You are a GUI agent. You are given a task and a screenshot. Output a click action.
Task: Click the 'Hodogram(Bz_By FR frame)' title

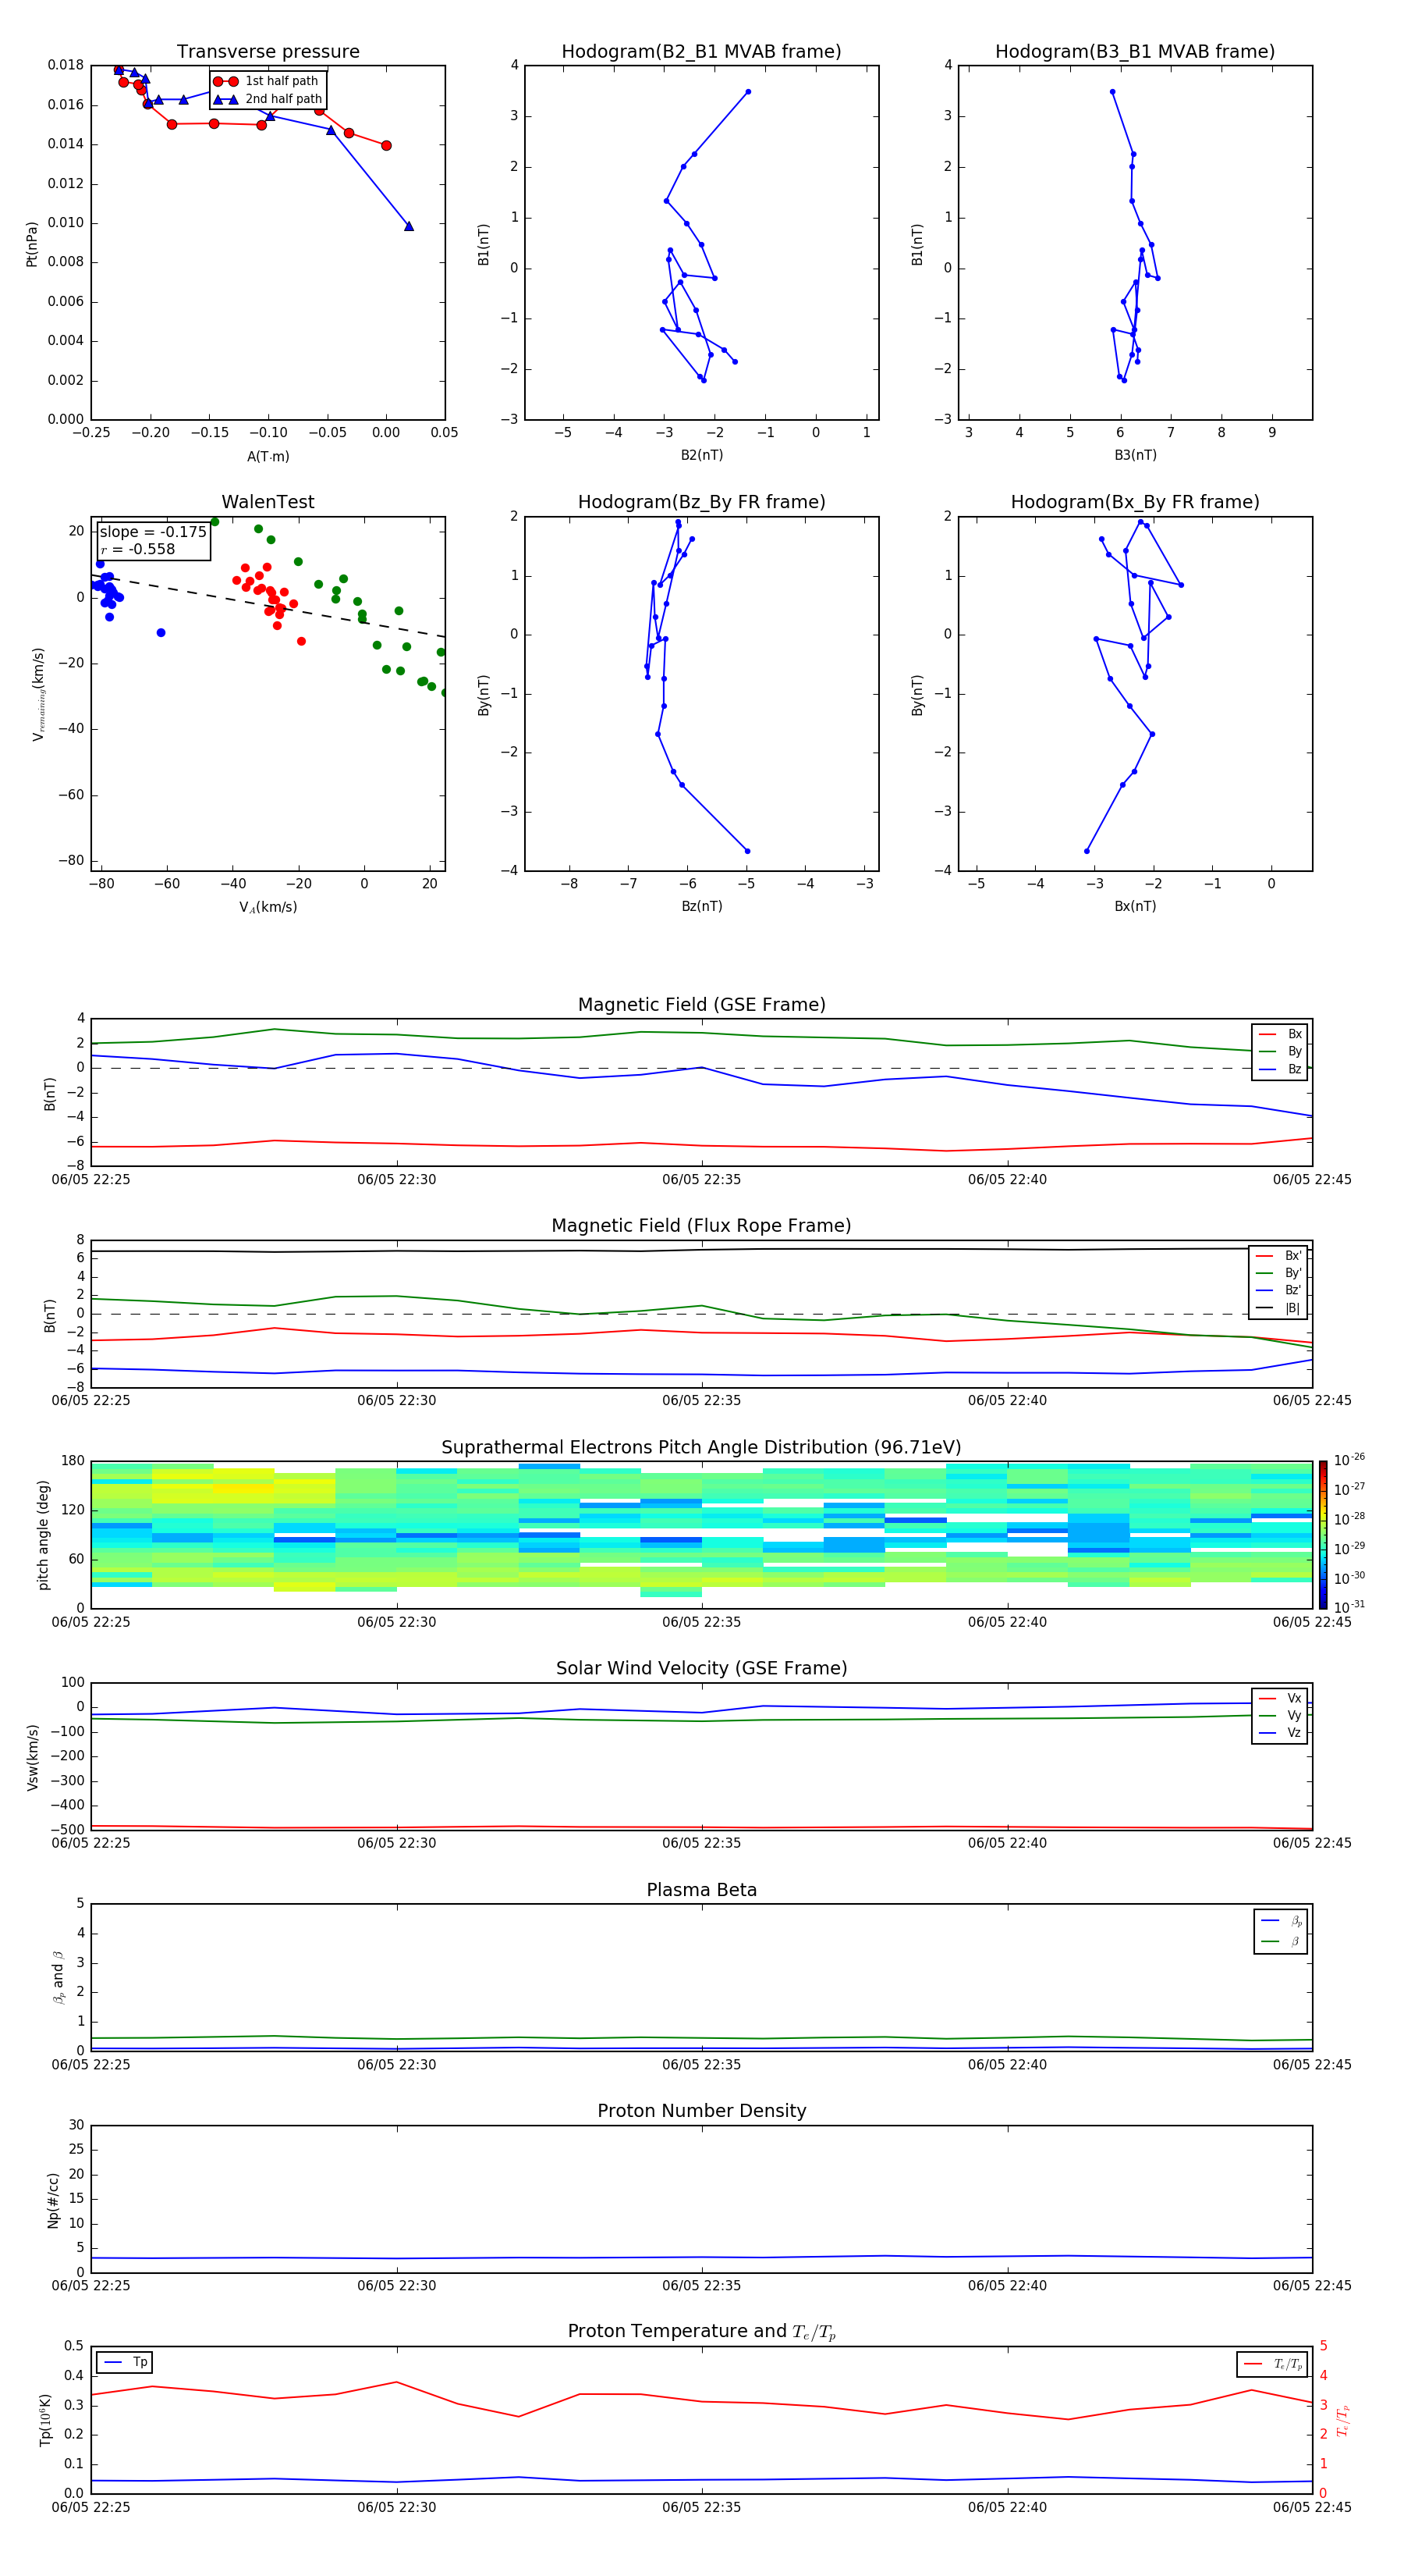pos(701,502)
